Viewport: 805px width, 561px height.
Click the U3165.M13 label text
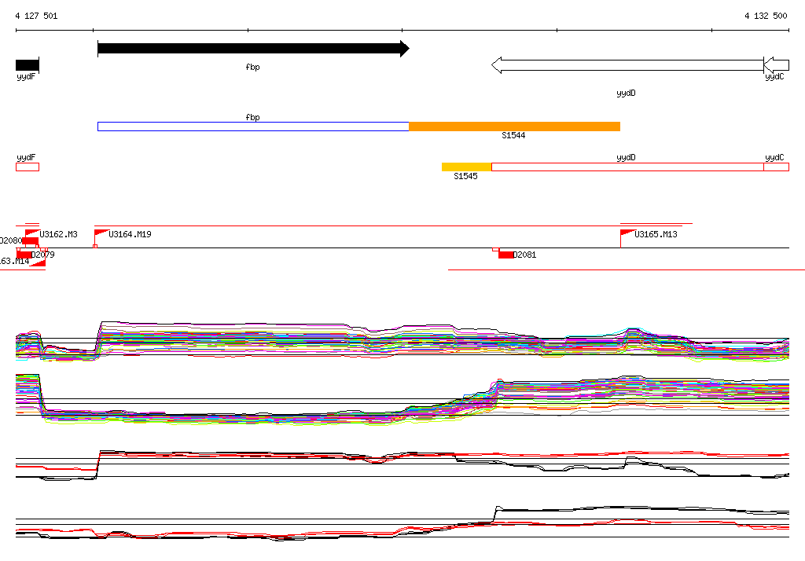pyautogui.click(x=656, y=235)
